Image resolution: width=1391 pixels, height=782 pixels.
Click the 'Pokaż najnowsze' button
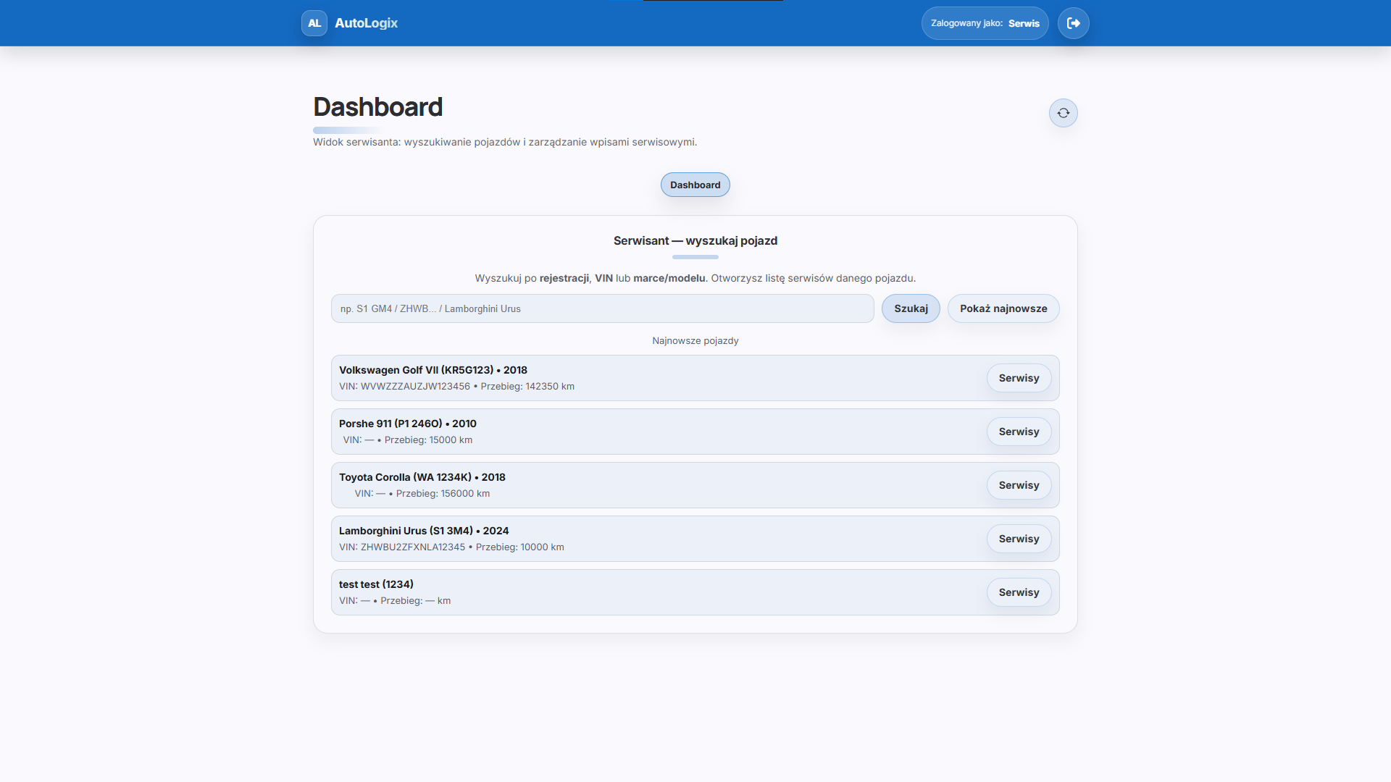[x=1003, y=308]
